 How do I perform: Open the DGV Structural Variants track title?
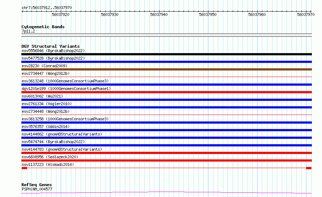tap(51, 46)
